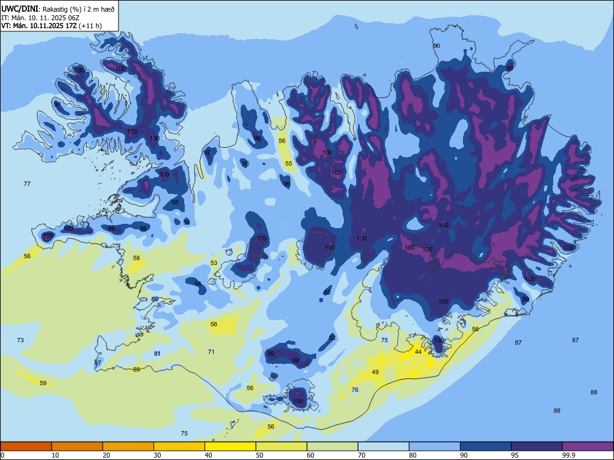Screen dimensions: 614x460
Task: Click the '53' humidity value on the map
Action: (214, 263)
